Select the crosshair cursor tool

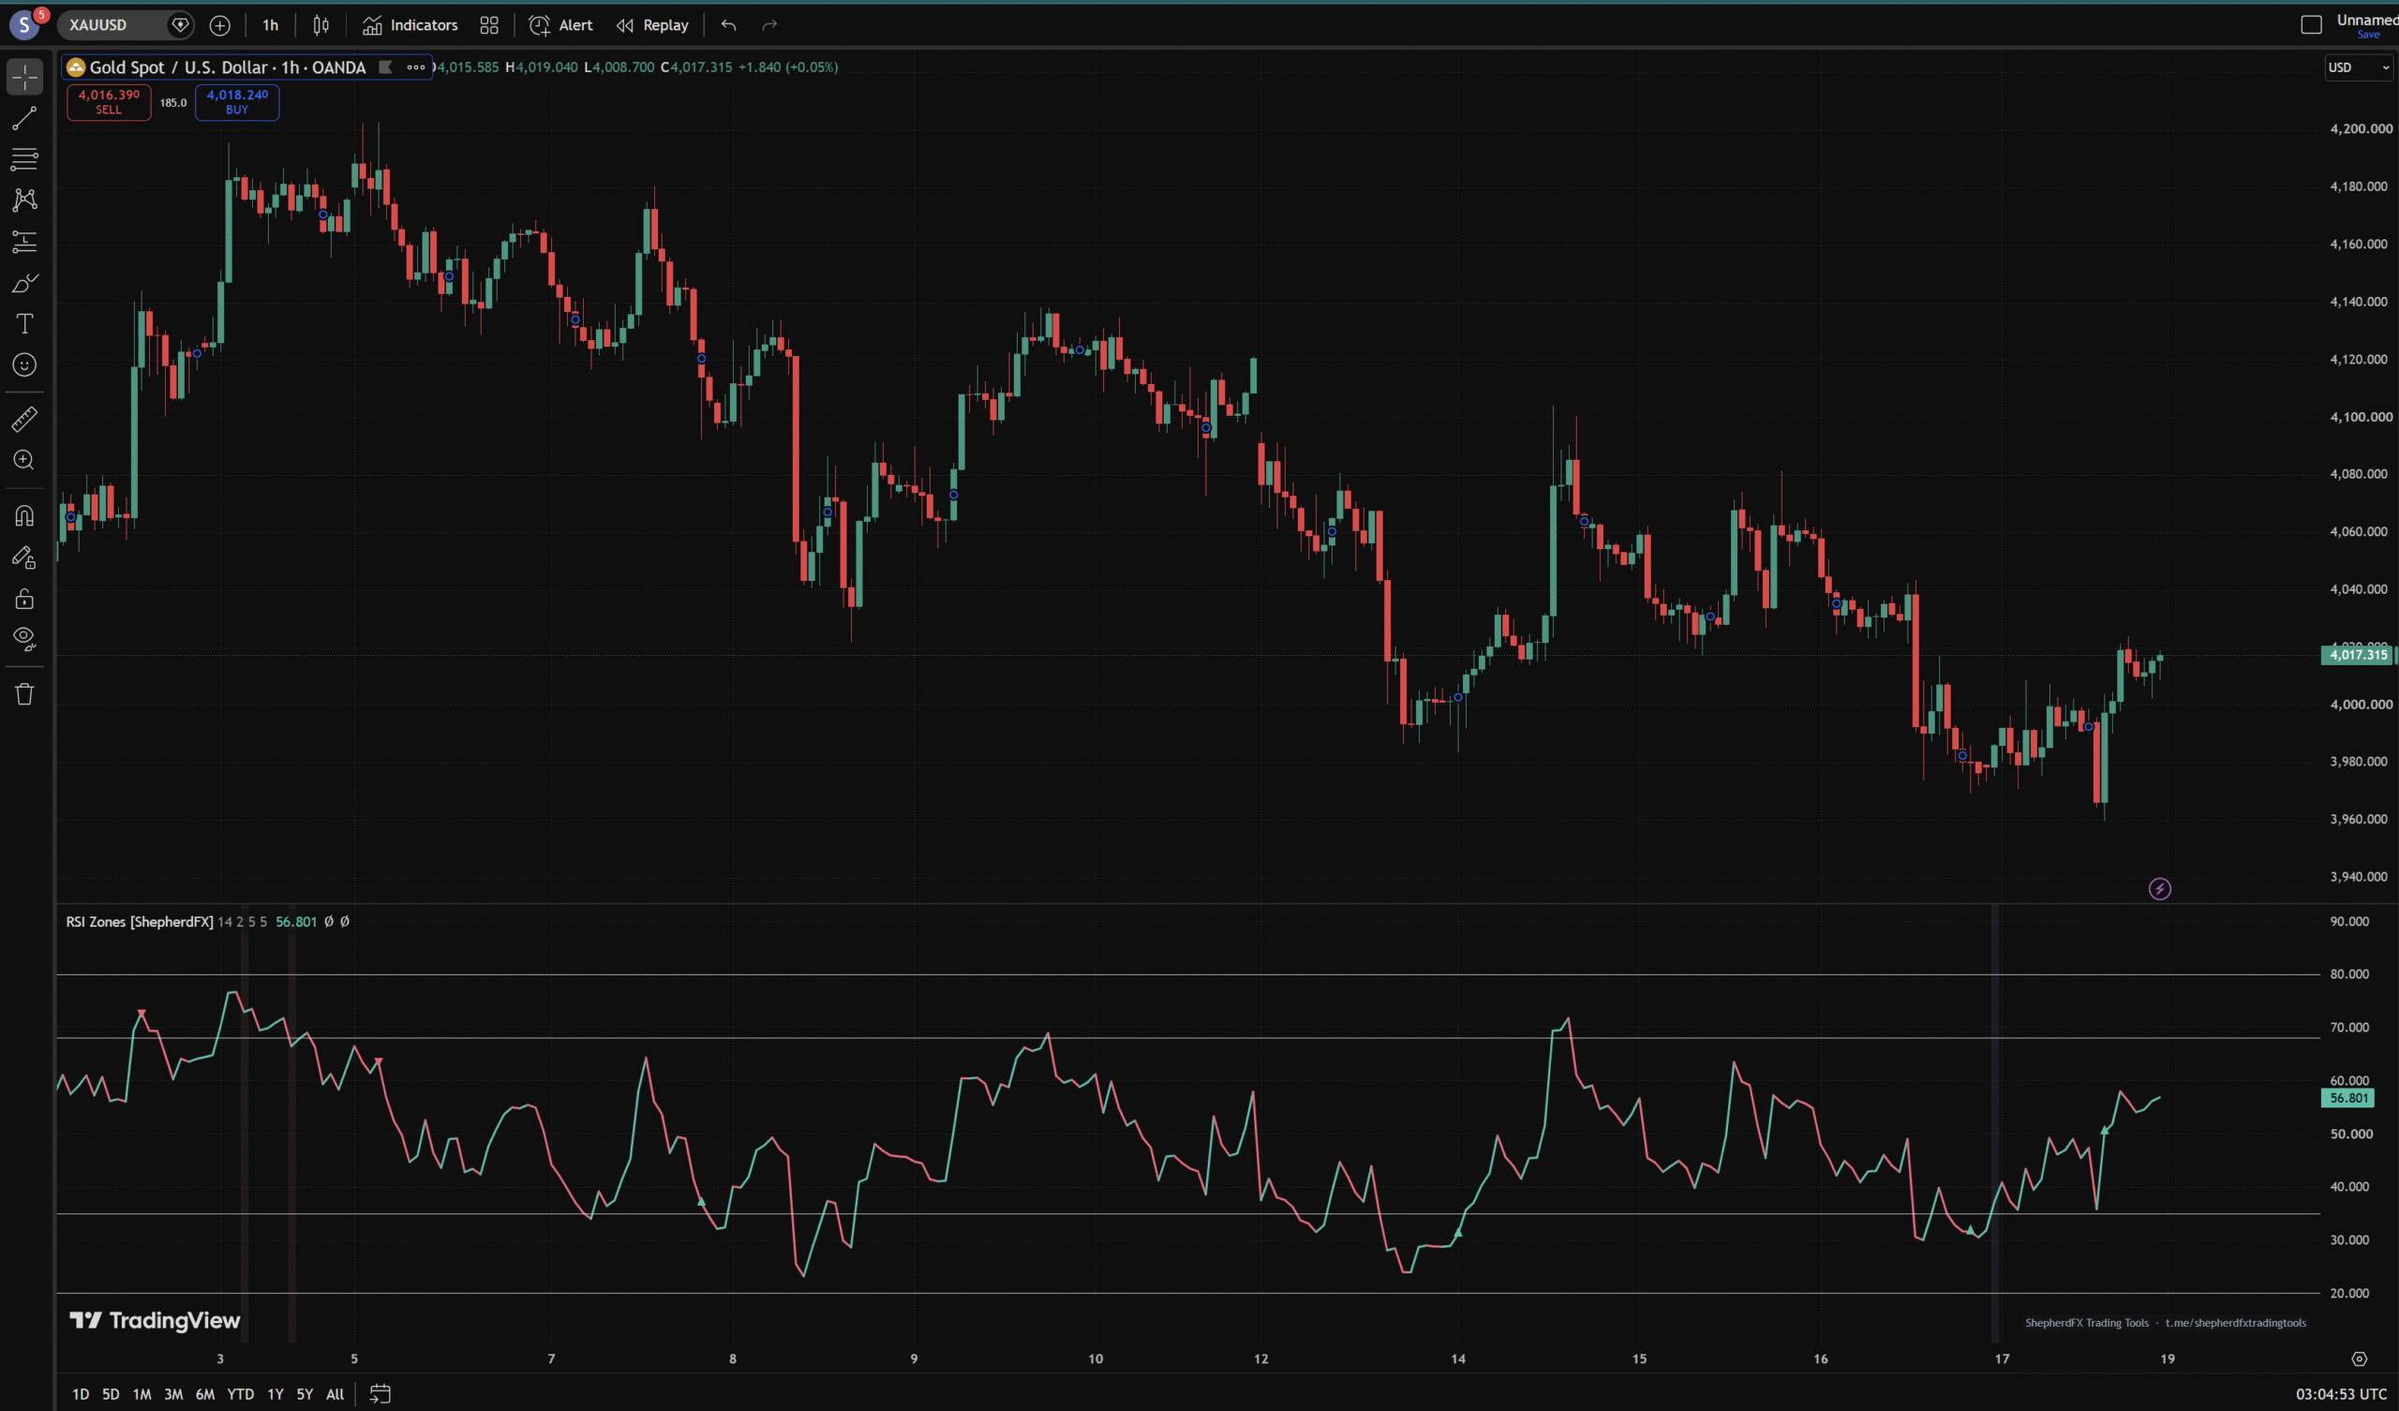click(24, 76)
